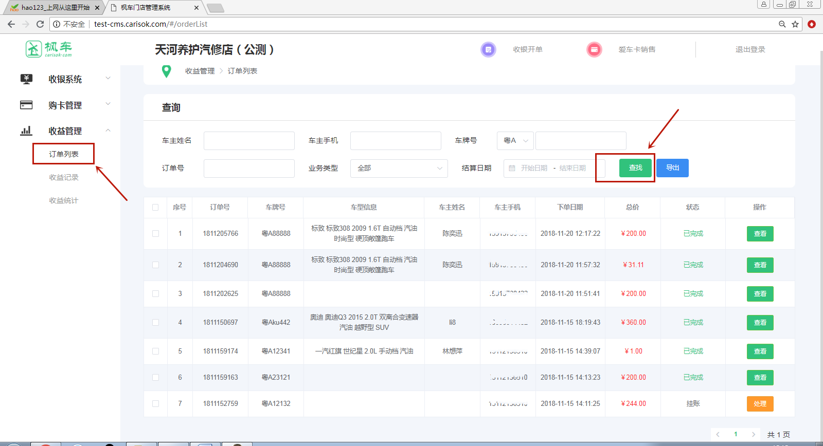The image size is (823, 446).
Task: Bookmark this page with the star icon
Action: pos(795,24)
